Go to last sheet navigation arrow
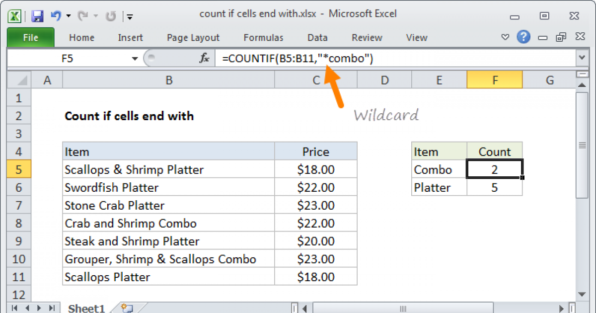 [52, 308]
